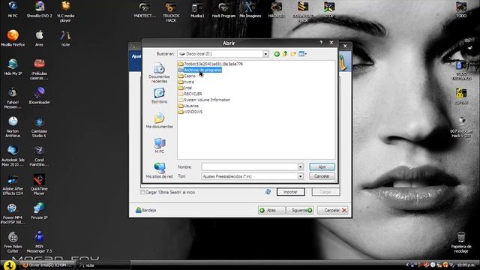Open Autodesk 3ds Max 2010 icon
This screenshot has width=480, height=270.
coord(13,156)
